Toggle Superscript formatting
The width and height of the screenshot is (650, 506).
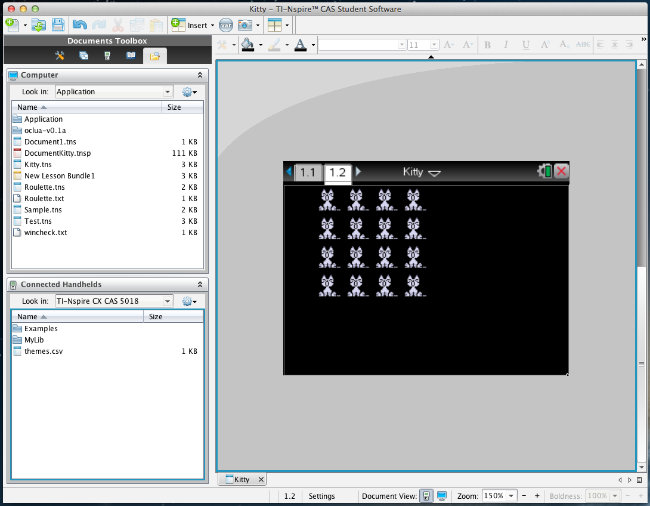(x=545, y=44)
